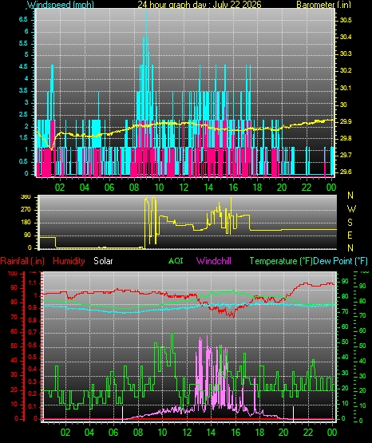Click the "6.5" windspeed scale value
The height and width of the screenshot is (443, 372).
click(23, 19)
